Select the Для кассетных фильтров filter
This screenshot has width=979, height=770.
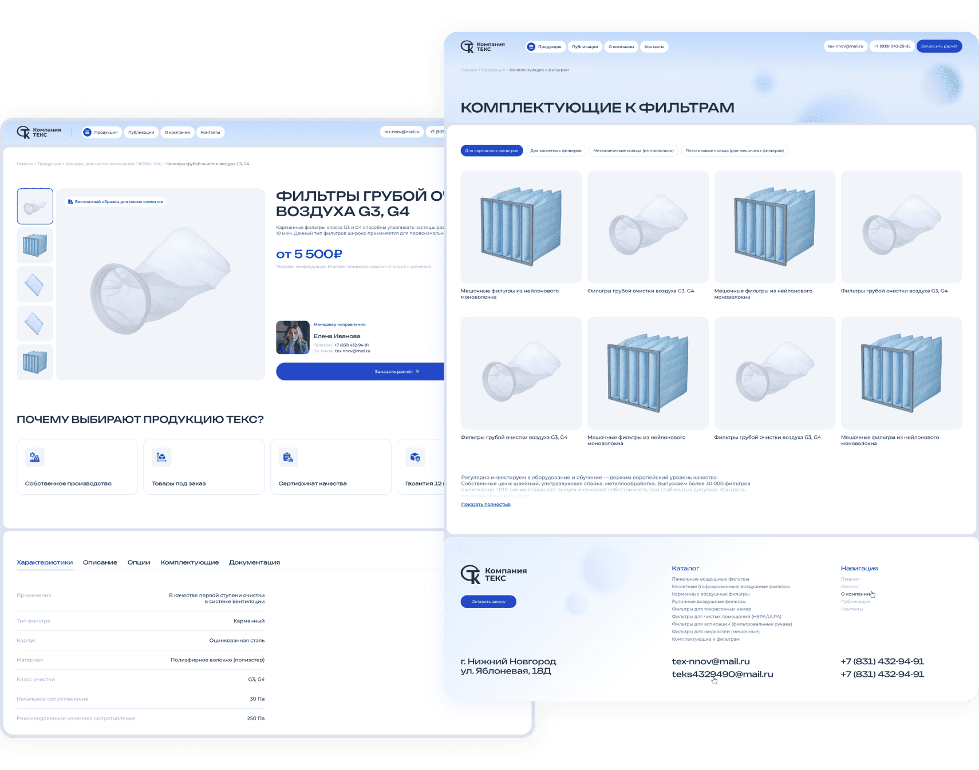(x=555, y=151)
